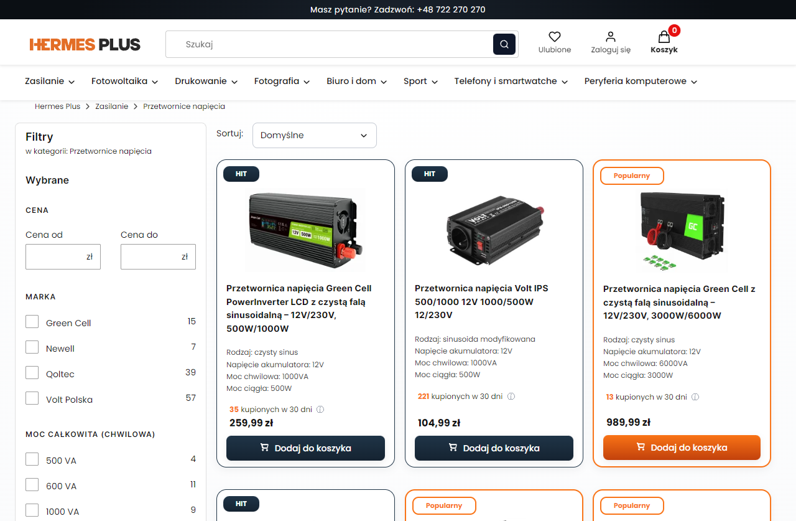Image resolution: width=796 pixels, height=521 pixels.
Task: Open Volt IPS inverter product image
Action: point(494,231)
